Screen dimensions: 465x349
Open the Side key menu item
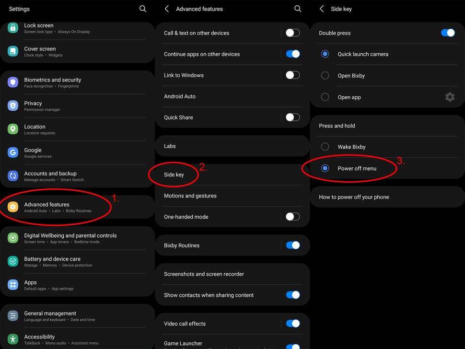tap(174, 174)
